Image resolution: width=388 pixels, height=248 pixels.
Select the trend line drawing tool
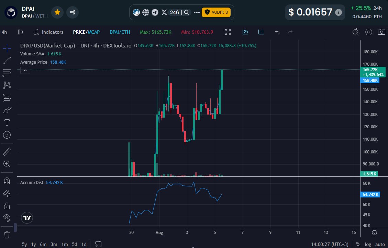[x=7, y=61]
